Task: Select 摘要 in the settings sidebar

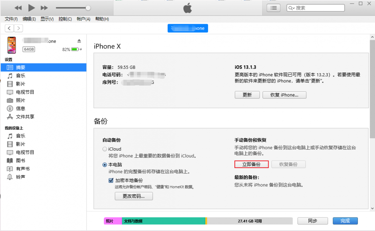Action: [43, 68]
